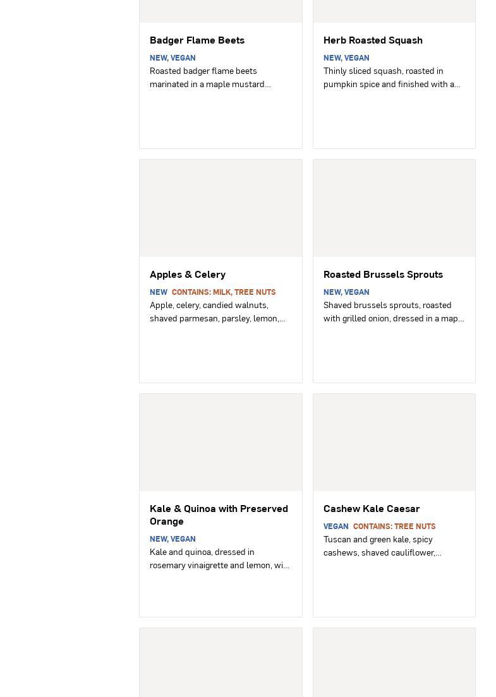Click the Herb Roasted Squash description text

pyautogui.click(x=392, y=78)
